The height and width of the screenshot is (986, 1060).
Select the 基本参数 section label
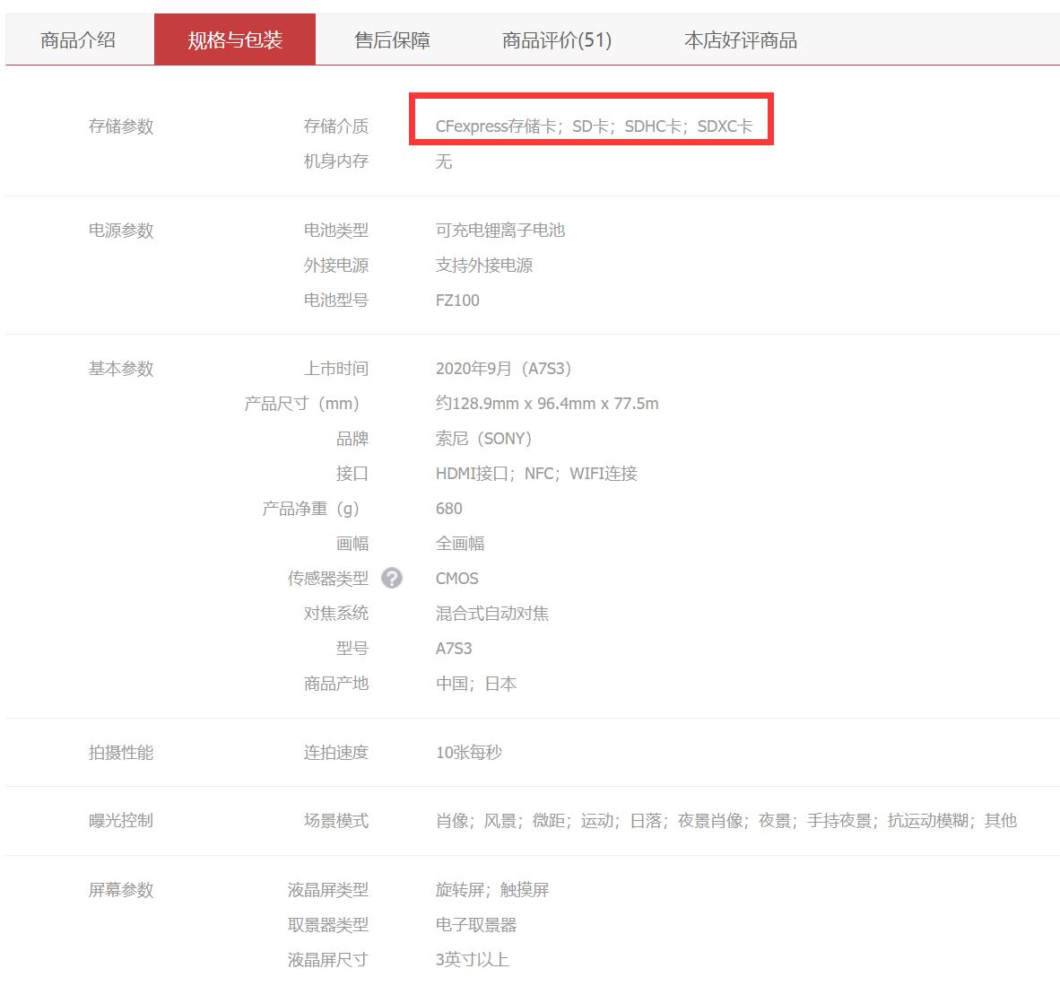pyautogui.click(x=120, y=367)
